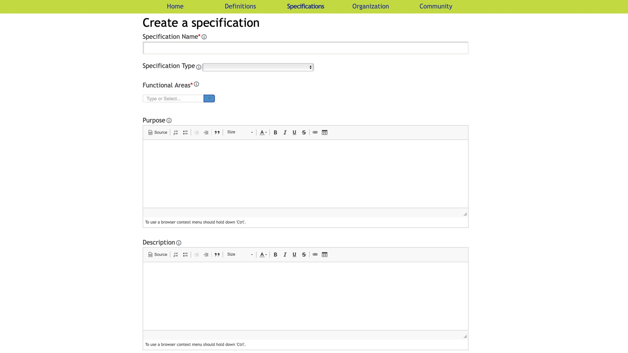Toggle Bold in the Purpose editor
The width and height of the screenshot is (628, 353).
(275, 133)
